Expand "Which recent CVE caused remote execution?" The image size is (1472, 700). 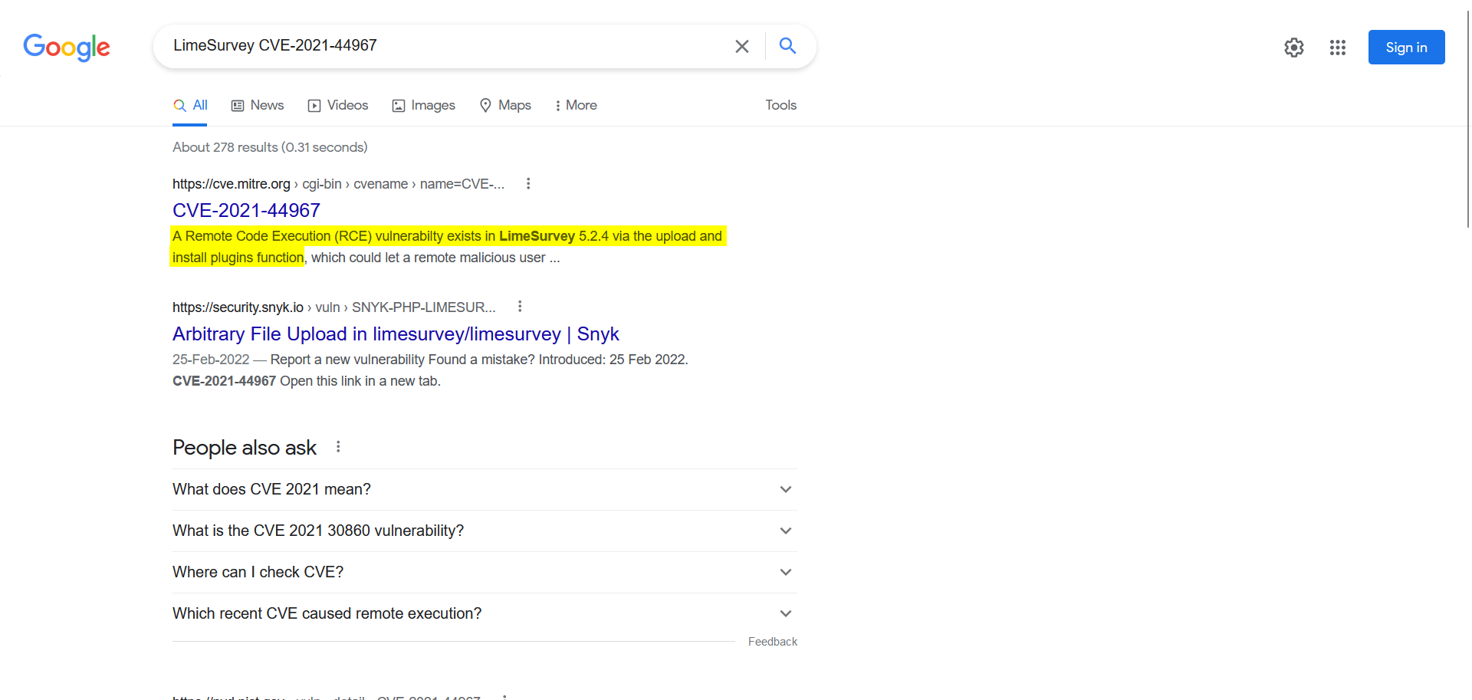[x=785, y=613]
